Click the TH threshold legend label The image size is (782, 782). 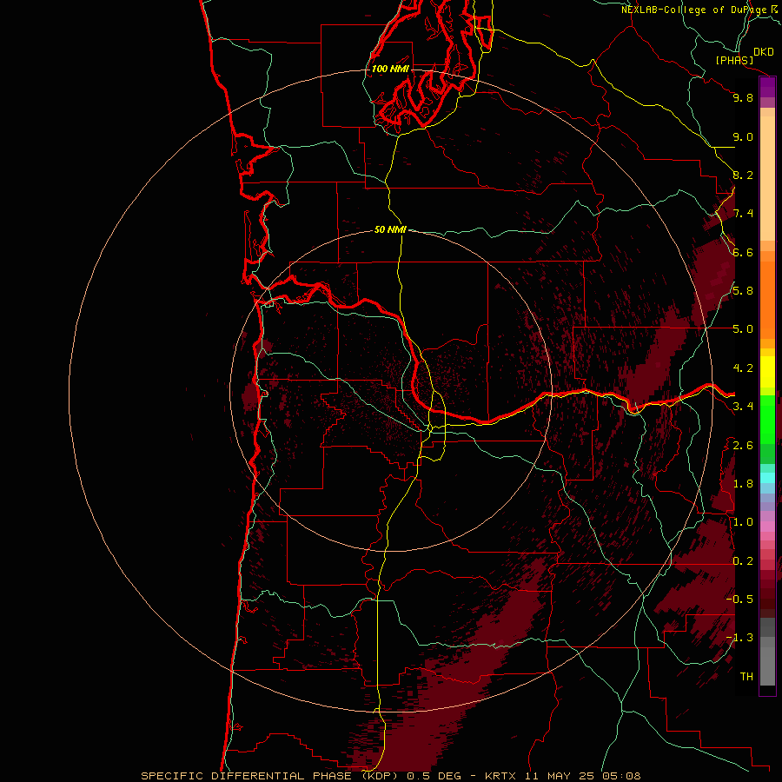pyautogui.click(x=746, y=677)
